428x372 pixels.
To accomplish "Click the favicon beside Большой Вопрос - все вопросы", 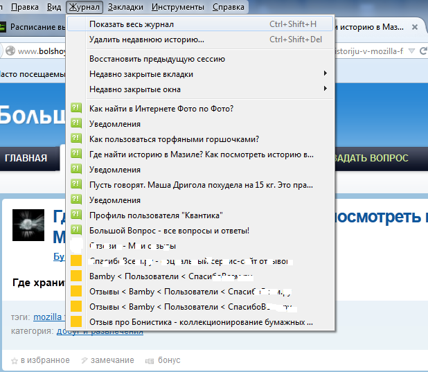I will tap(76, 230).
